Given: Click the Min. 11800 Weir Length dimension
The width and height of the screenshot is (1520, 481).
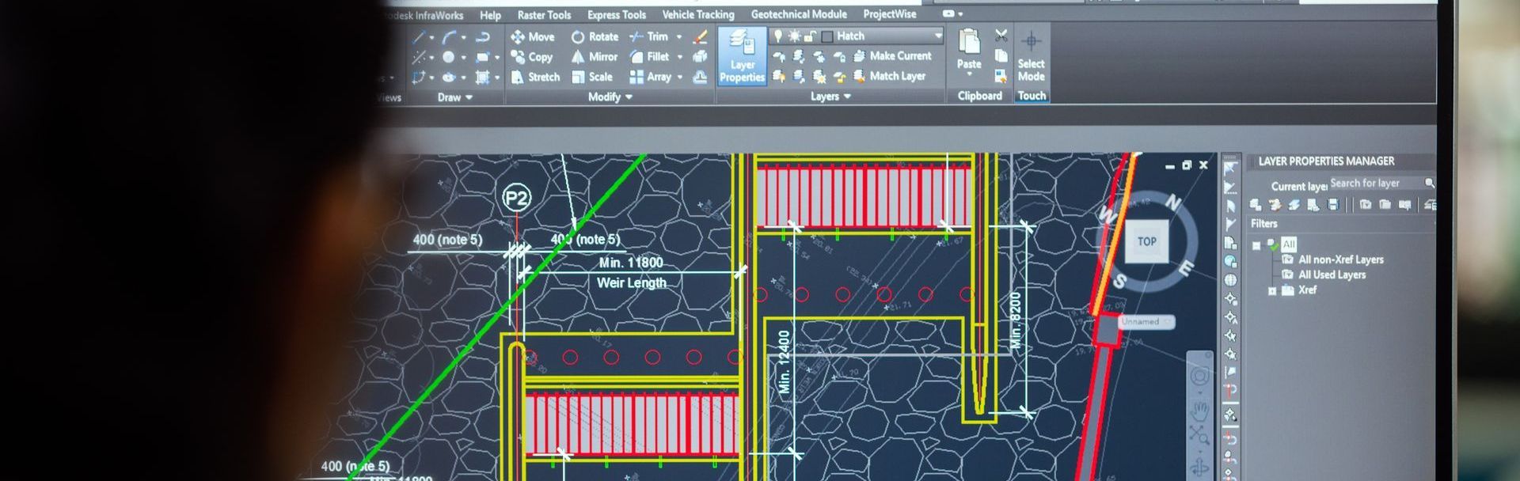Looking at the screenshot, I should tap(631, 272).
